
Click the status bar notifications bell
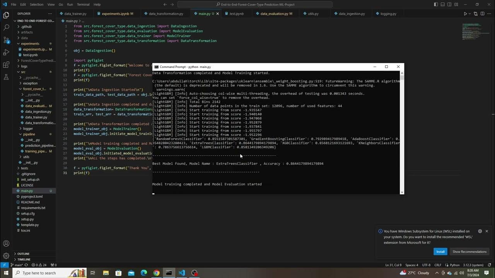pos(489,265)
